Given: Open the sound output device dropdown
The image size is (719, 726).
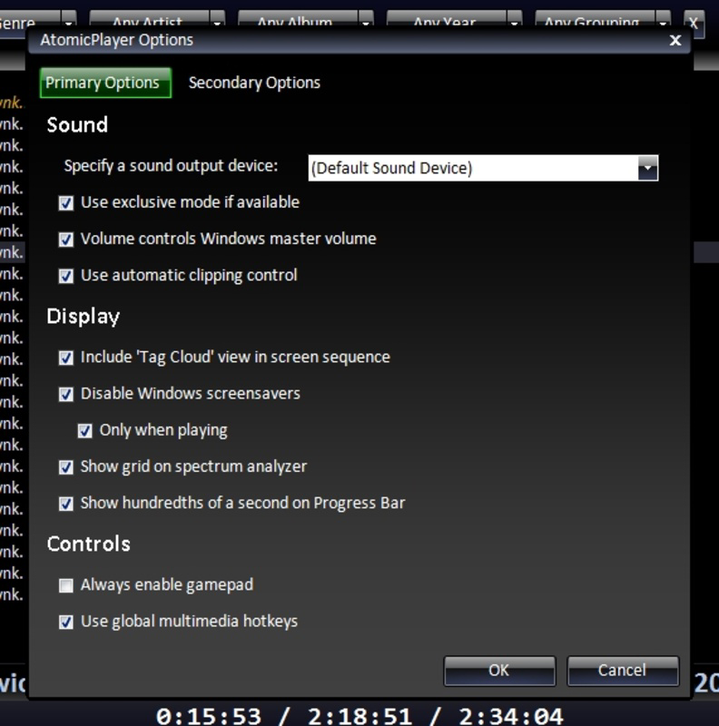Looking at the screenshot, I should [647, 168].
